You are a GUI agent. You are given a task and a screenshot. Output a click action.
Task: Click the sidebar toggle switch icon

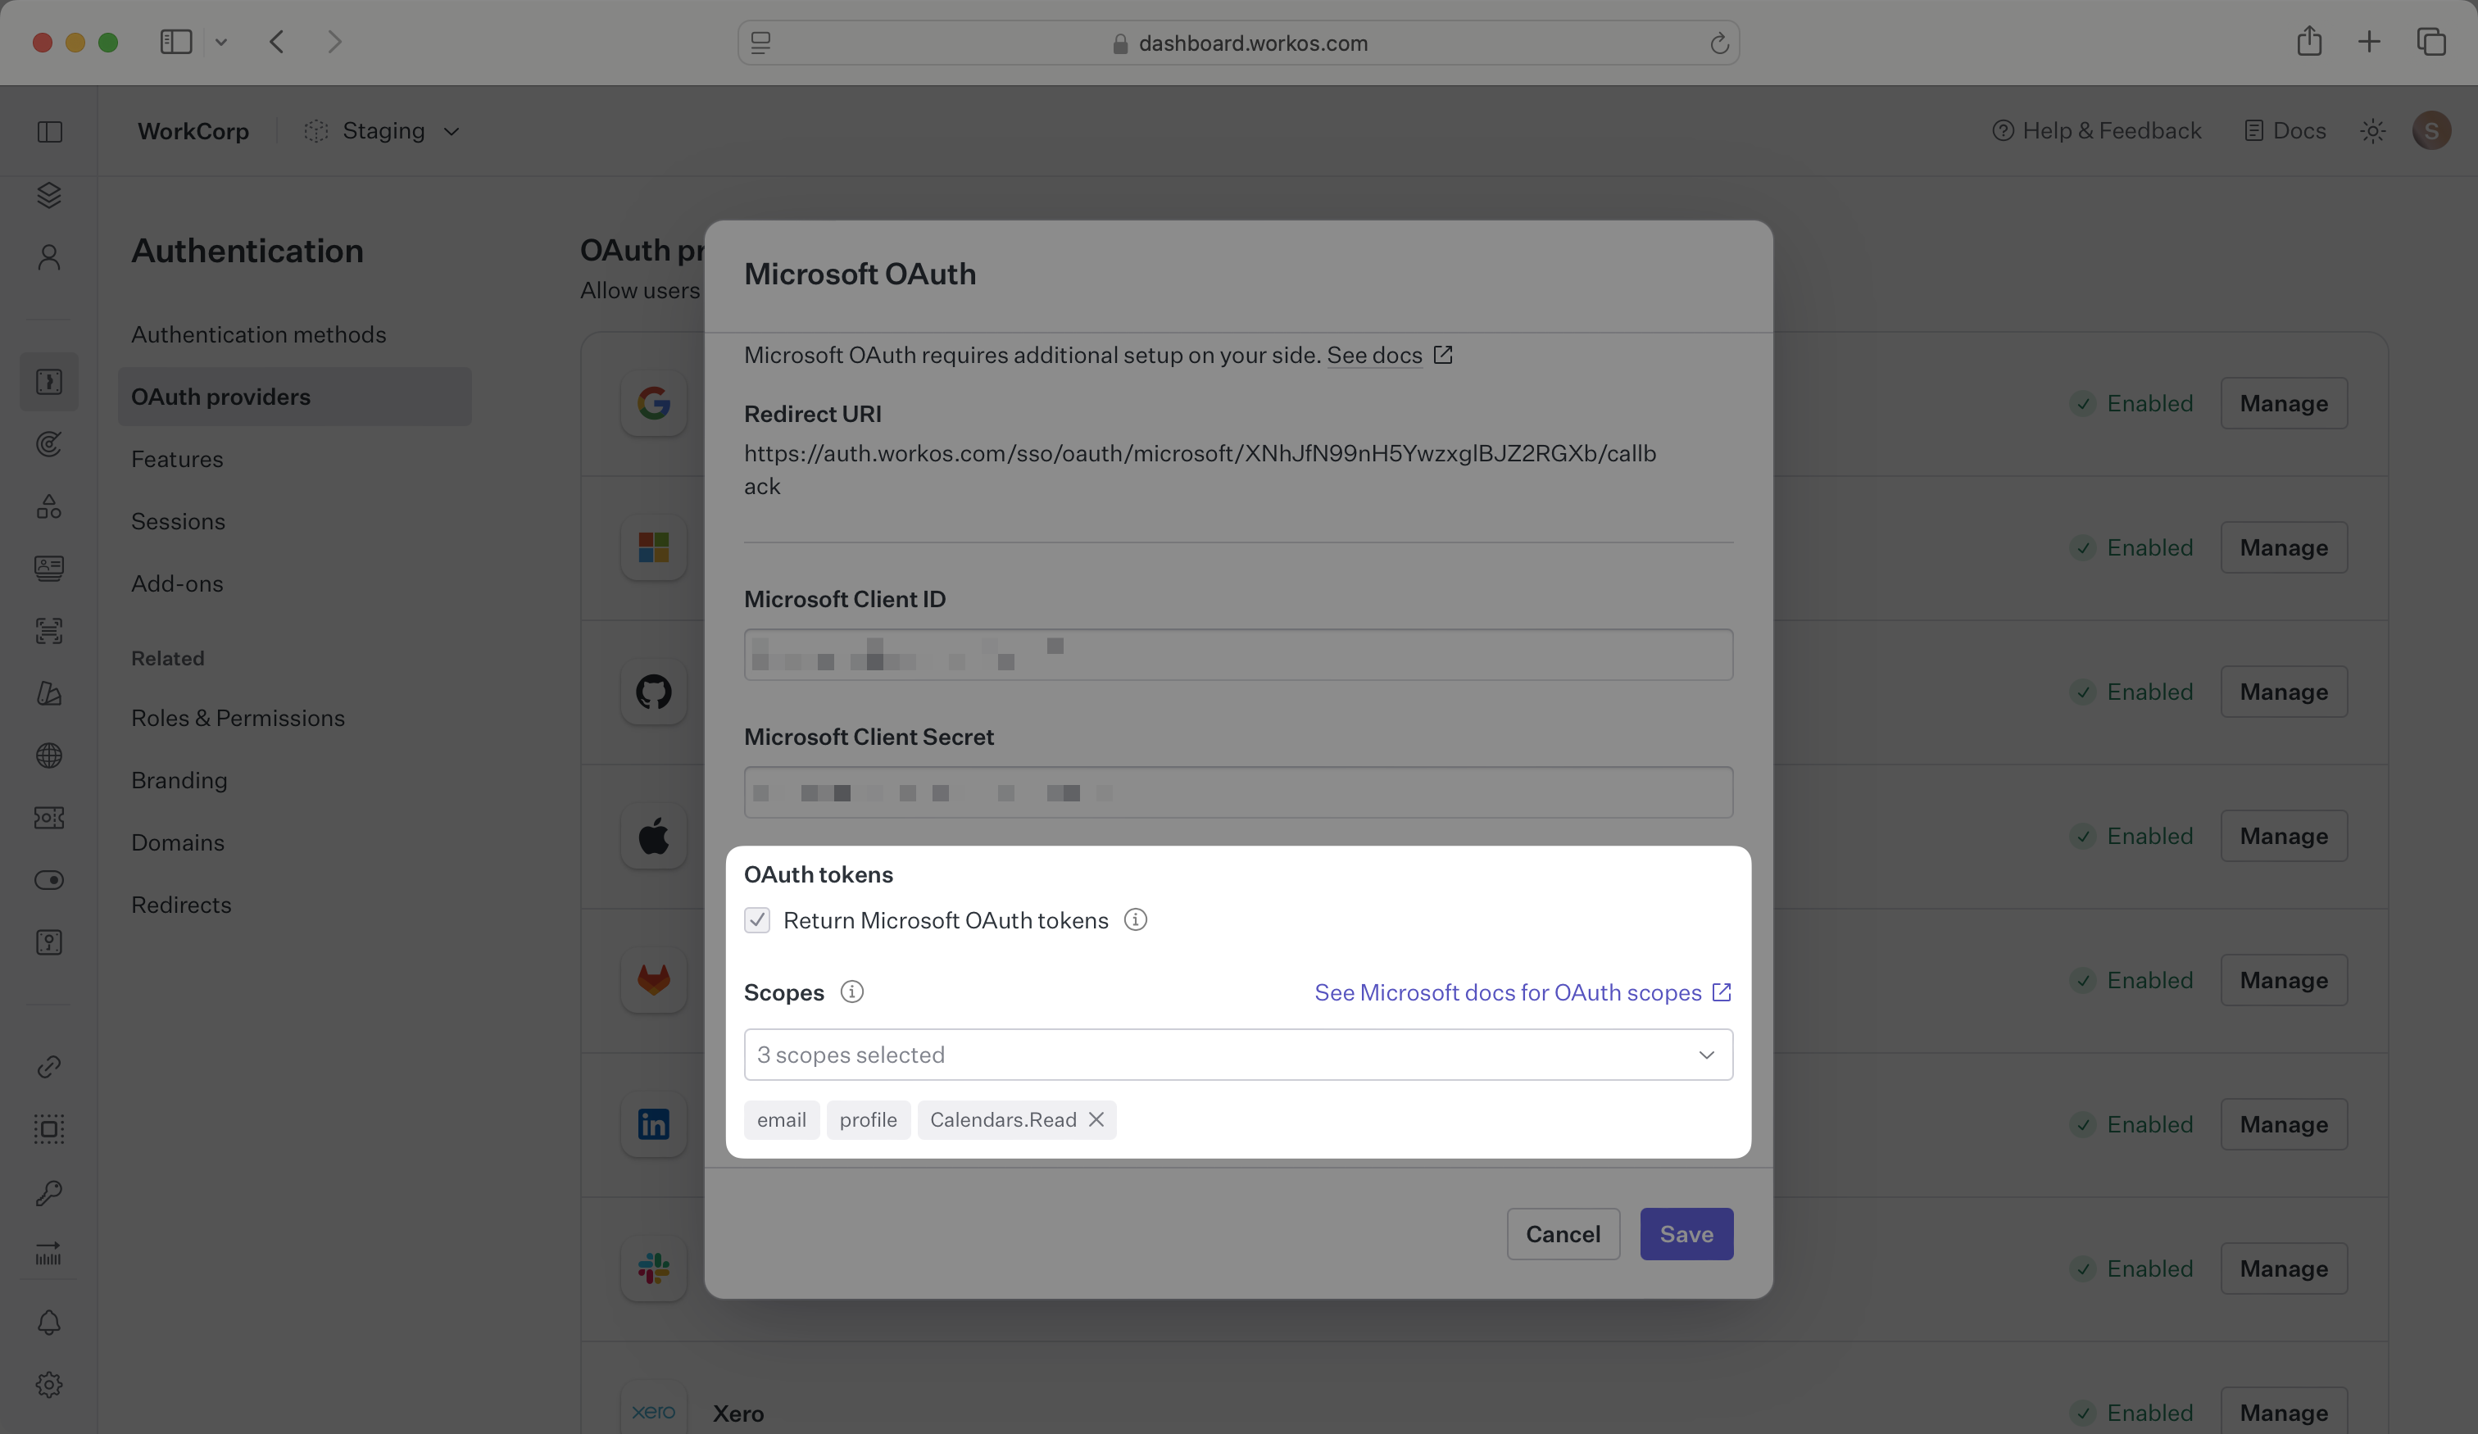(x=49, y=880)
